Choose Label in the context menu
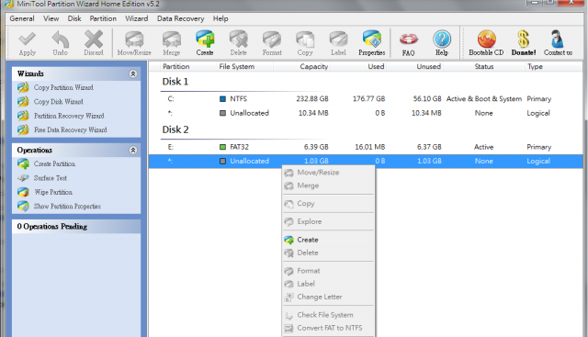Viewport: 588px width, 337px height. tap(329, 284)
